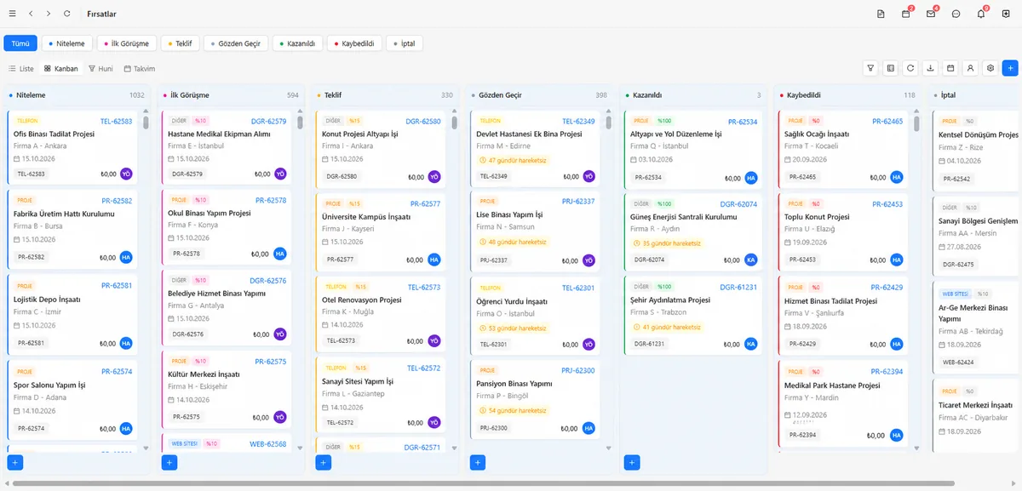Open the mail inbox icon
This screenshot has width=1022, height=491.
(x=931, y=14)
